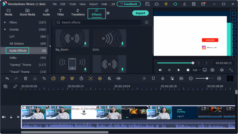Viewport: 238px width, 134px height.
Task: Click the add track manager icon
Action: (x=5, y=86)
